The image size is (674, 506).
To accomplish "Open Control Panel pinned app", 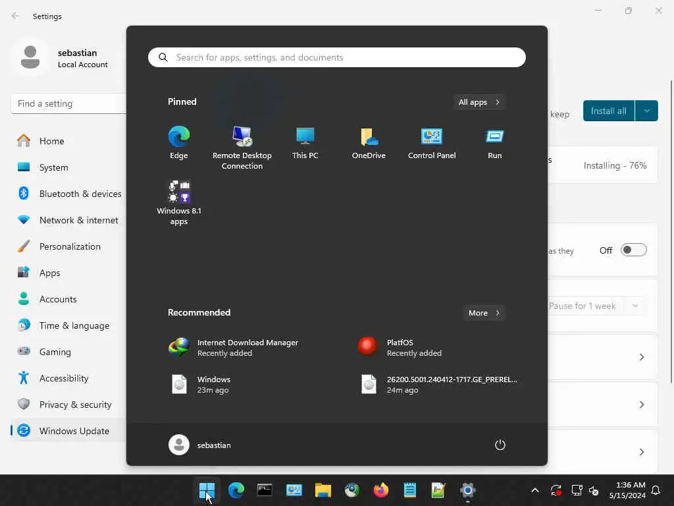I will click(432, 143).
